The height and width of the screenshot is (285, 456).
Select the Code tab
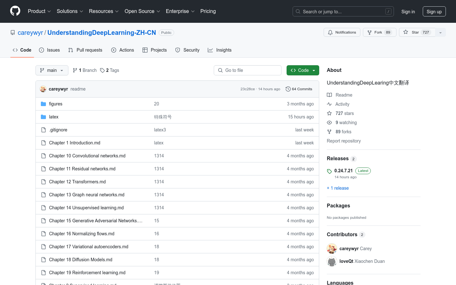(x=22, y=50)
